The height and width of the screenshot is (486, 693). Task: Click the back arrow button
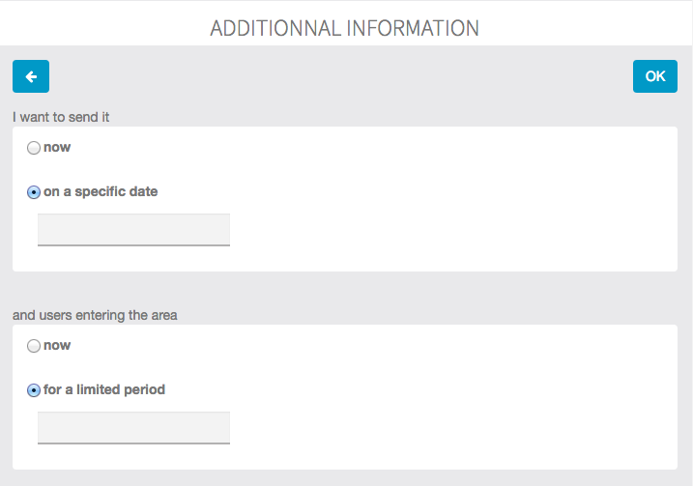click(x=31, y=76)
